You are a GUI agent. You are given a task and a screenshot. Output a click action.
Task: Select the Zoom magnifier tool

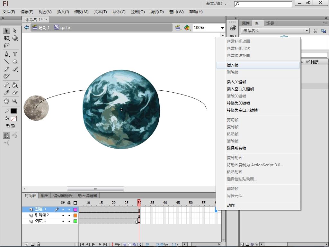tap(15, 101)
